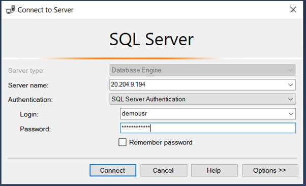Open the Help button
306x186 pixels.
click(215, 170)
